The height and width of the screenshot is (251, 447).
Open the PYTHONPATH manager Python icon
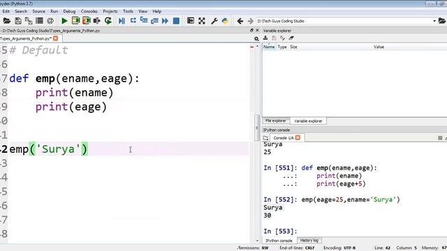(x=225, y=21)
